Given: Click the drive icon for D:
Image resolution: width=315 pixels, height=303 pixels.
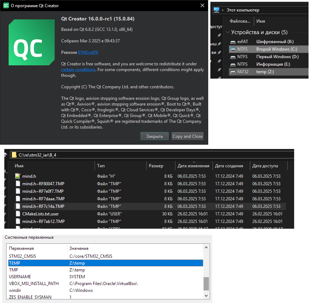Looking at the screenshot, I should point(233,57).
